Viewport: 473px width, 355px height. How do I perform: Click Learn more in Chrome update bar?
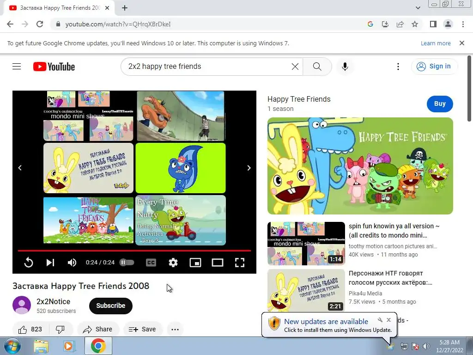tap(436, 43)
